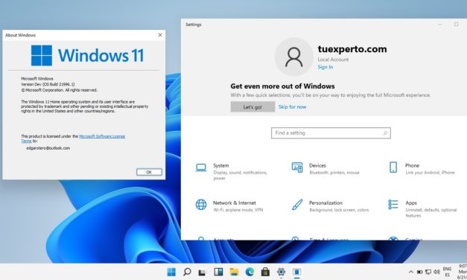
Task: Open Apps settings category
Action: tap(422, 209)
